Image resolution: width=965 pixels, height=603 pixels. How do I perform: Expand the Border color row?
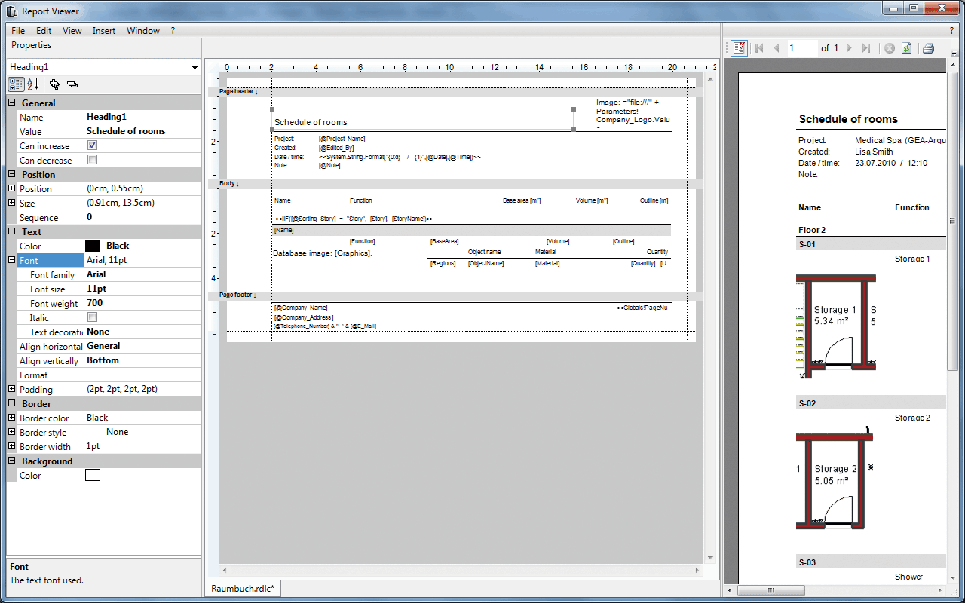(x=12, y=418)
